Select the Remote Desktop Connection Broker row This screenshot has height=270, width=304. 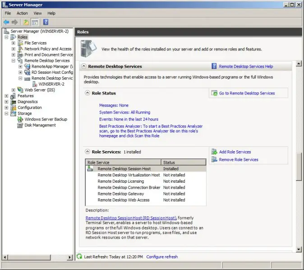(146, 187)
